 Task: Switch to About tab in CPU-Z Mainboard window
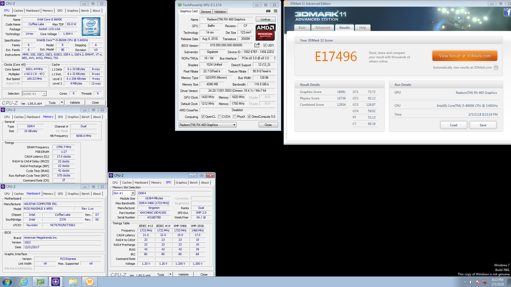tap(97, 194)
